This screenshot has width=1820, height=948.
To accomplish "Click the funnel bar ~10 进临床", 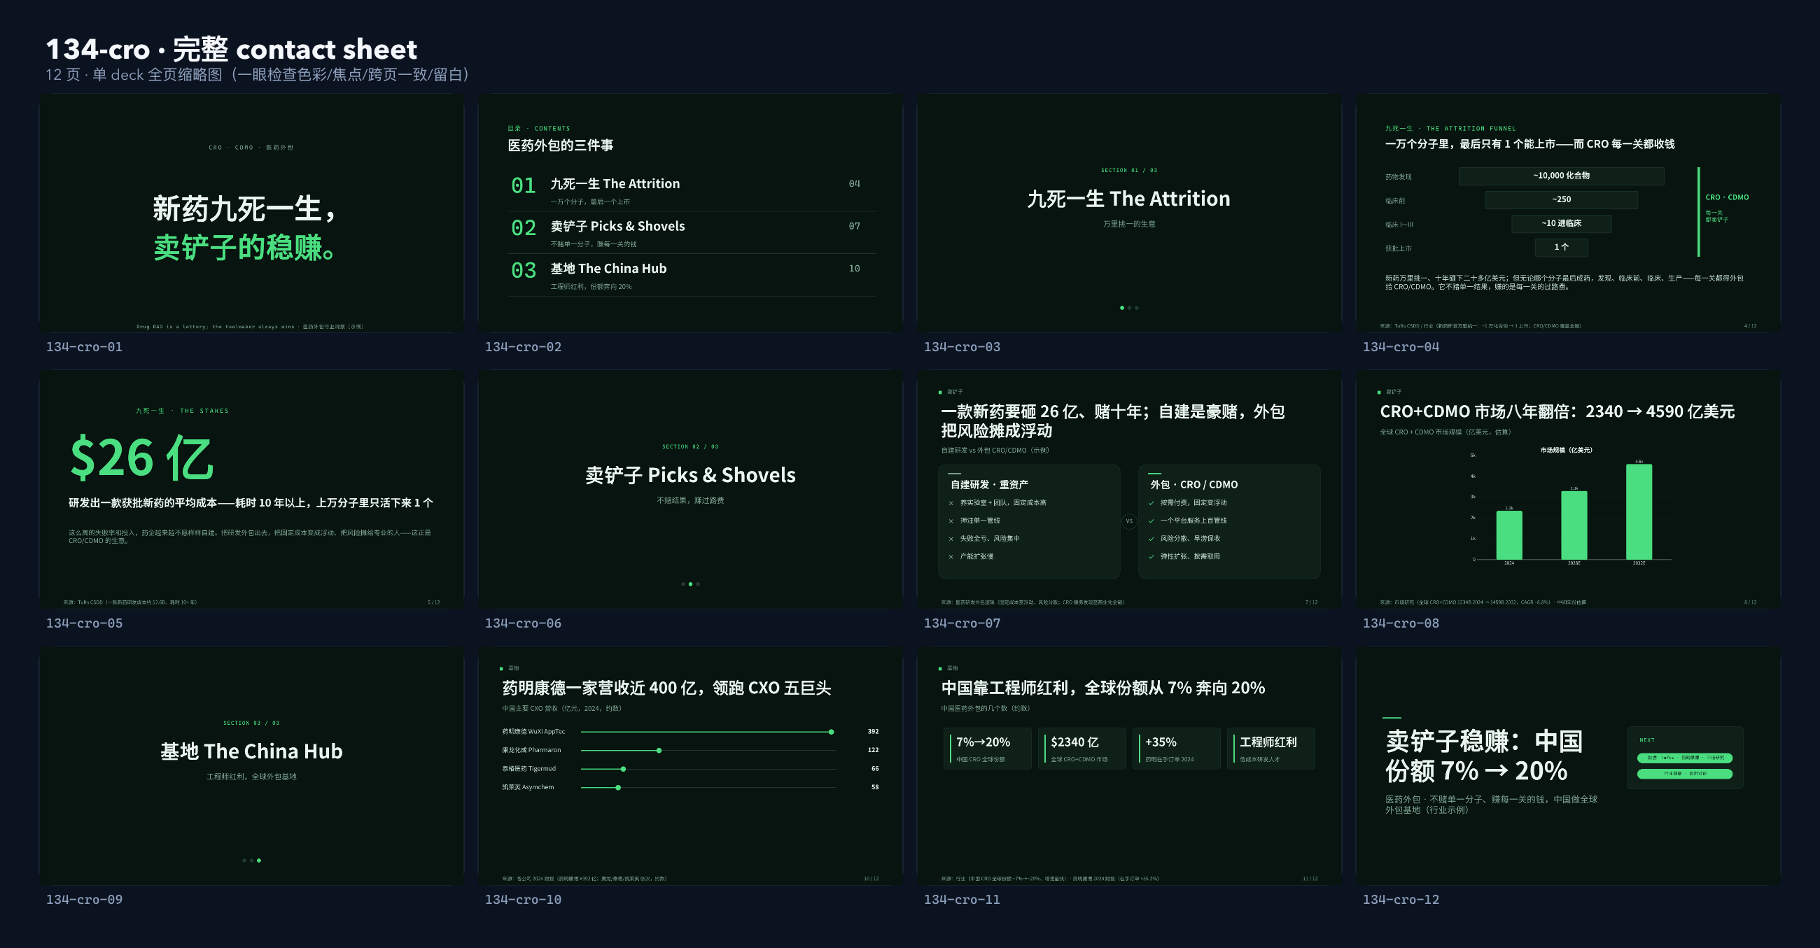I will point(1562,223).
